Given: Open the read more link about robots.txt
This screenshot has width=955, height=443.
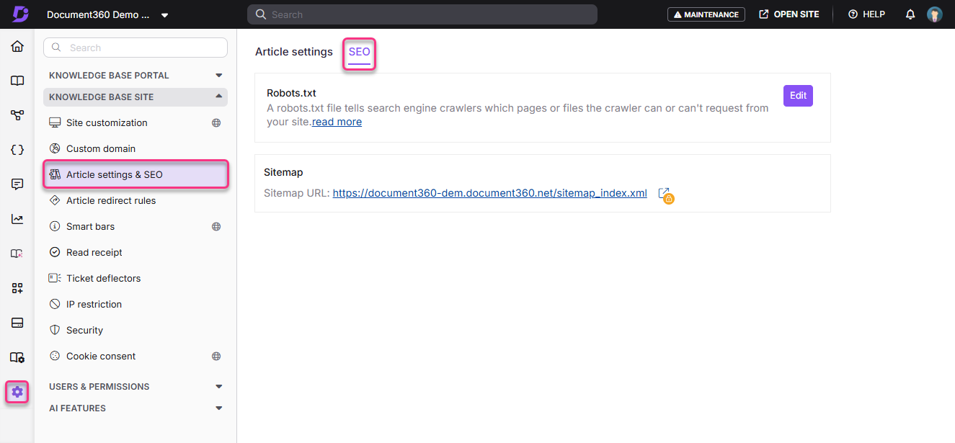Looking at the screenshot, I should point(337,121).
